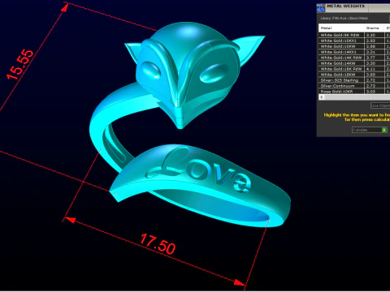
Task: Click the 15.55 dimension label
Action: click(x=19, y=64)
